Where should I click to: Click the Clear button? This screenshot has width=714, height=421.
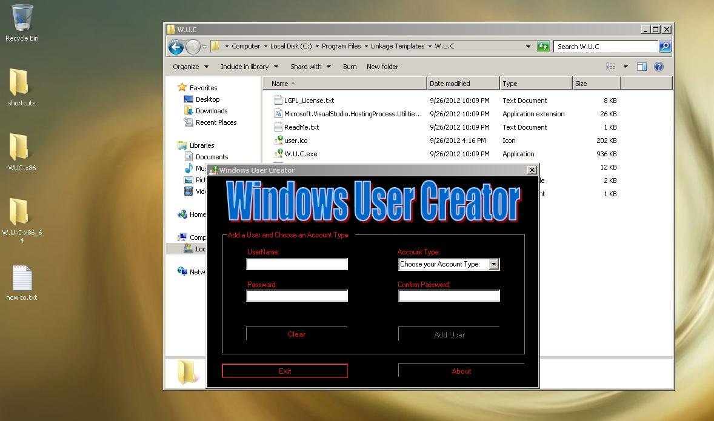296,334
